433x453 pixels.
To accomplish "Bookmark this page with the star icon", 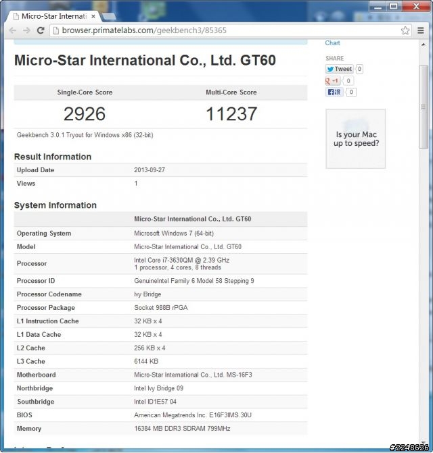I will (x=405, y=30).
